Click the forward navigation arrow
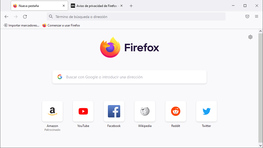The width and height of the screenshot is (263, 148). coord(16,17)
